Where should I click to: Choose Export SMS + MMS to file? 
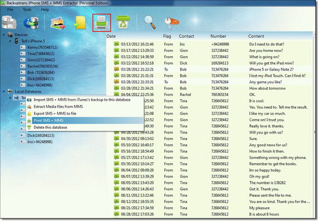pyautogui.click(x=85, y=113)
